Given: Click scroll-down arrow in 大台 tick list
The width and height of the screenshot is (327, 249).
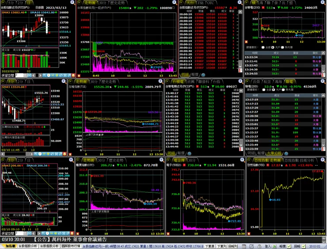Looking at the screenshot, I should tap(240, 66).
